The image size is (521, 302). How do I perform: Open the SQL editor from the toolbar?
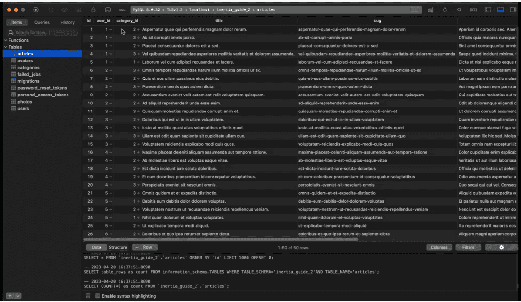coord(123,9)
